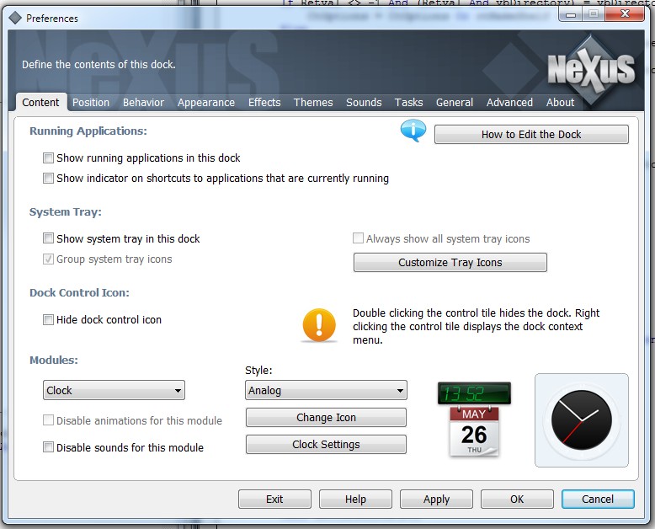This screenshot has height=529, width=655.
Task: Click the May 26 calendar icon
Action: pyautogui.click(x=474, y=431)
